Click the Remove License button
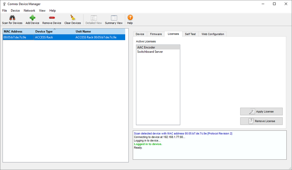The image size is (292, 170). click(261, 121)
